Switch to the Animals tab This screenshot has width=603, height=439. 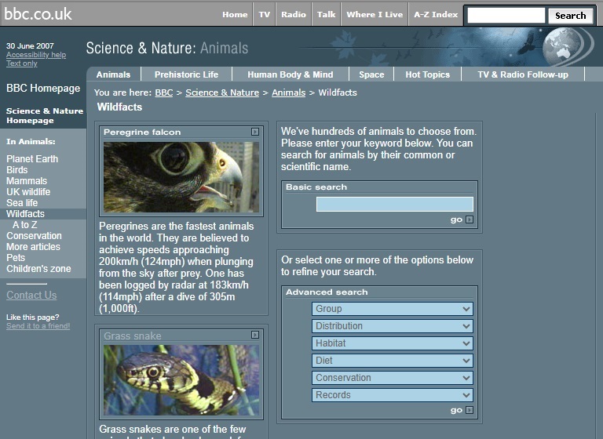(113, 74)
